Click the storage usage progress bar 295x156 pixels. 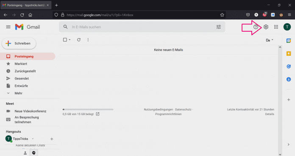pyautogui.click(x=88, y=109)
